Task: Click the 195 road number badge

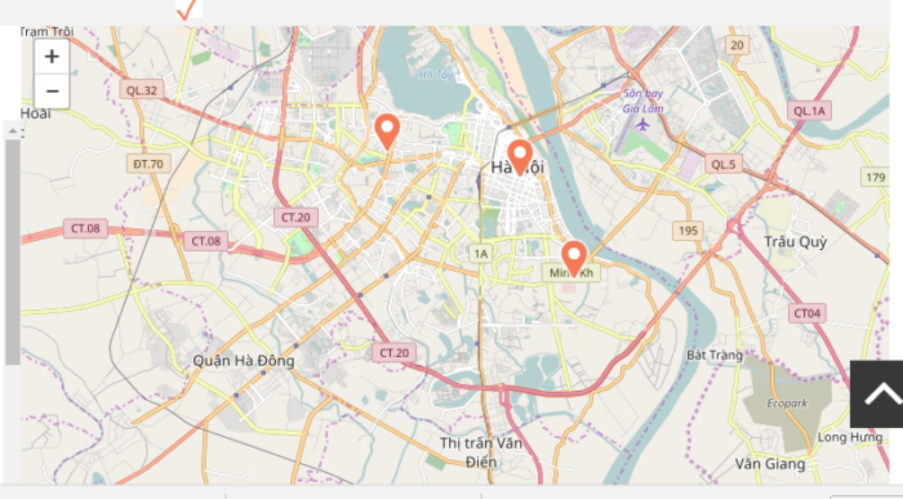Action: pyautogui.click(x=688, y=231)
